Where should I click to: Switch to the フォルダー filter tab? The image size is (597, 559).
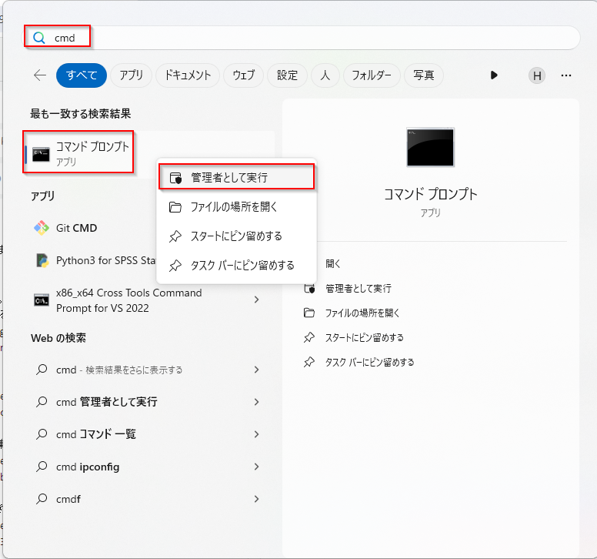[x=372, y=75]
